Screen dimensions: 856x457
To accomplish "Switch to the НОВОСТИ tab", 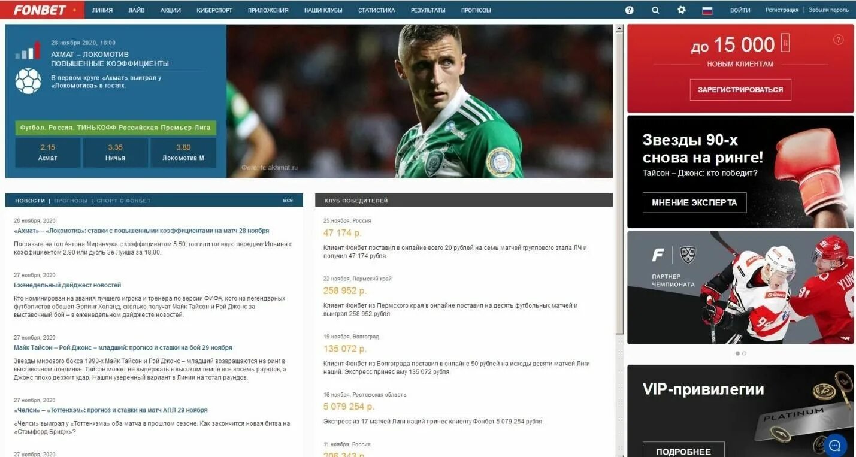I will pos(30,201).
